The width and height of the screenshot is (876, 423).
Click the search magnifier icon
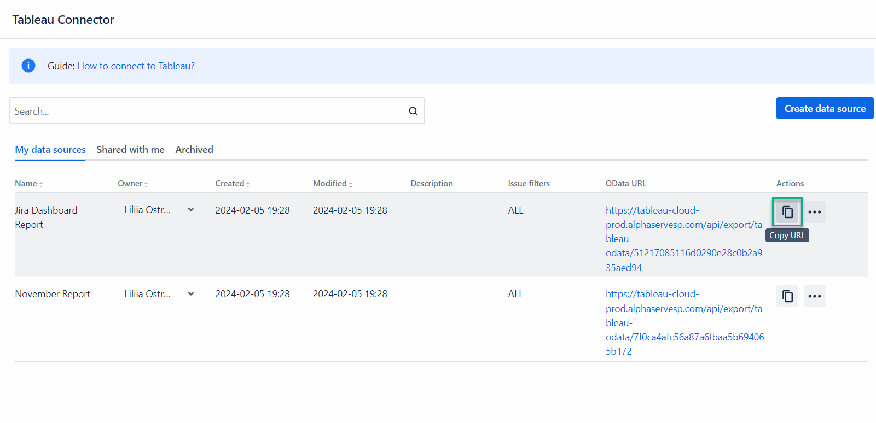pyautogui.click(x=413, y=111)
